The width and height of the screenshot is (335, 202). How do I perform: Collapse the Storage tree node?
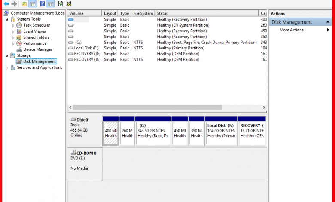point(7,56)
